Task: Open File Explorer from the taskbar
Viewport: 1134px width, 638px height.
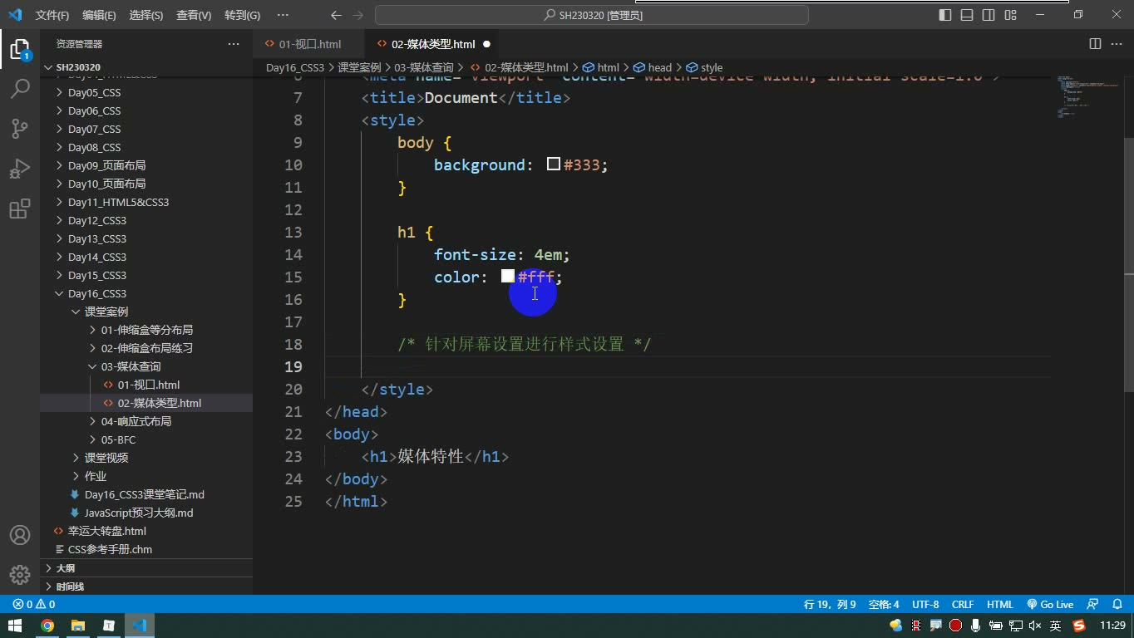Action: (77, 626)
